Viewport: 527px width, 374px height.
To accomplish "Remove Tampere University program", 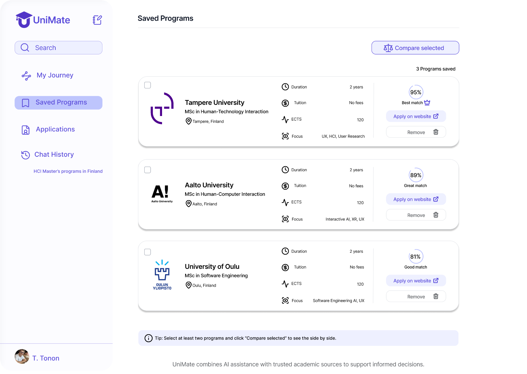I will click(416, 132).
